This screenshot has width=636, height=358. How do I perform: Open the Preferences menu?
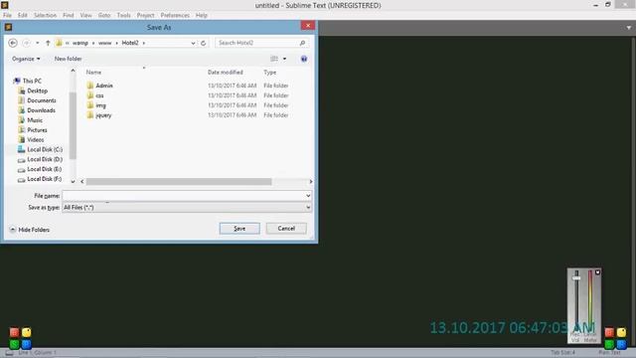[175, 15]
